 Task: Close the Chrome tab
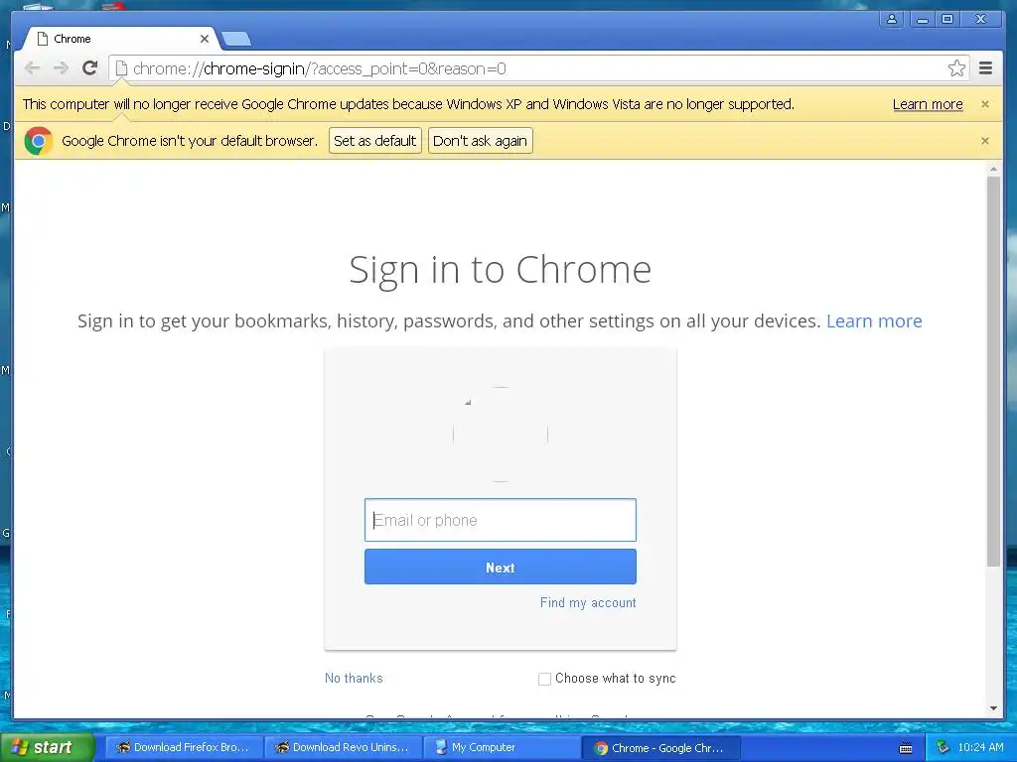pos(205,39)
